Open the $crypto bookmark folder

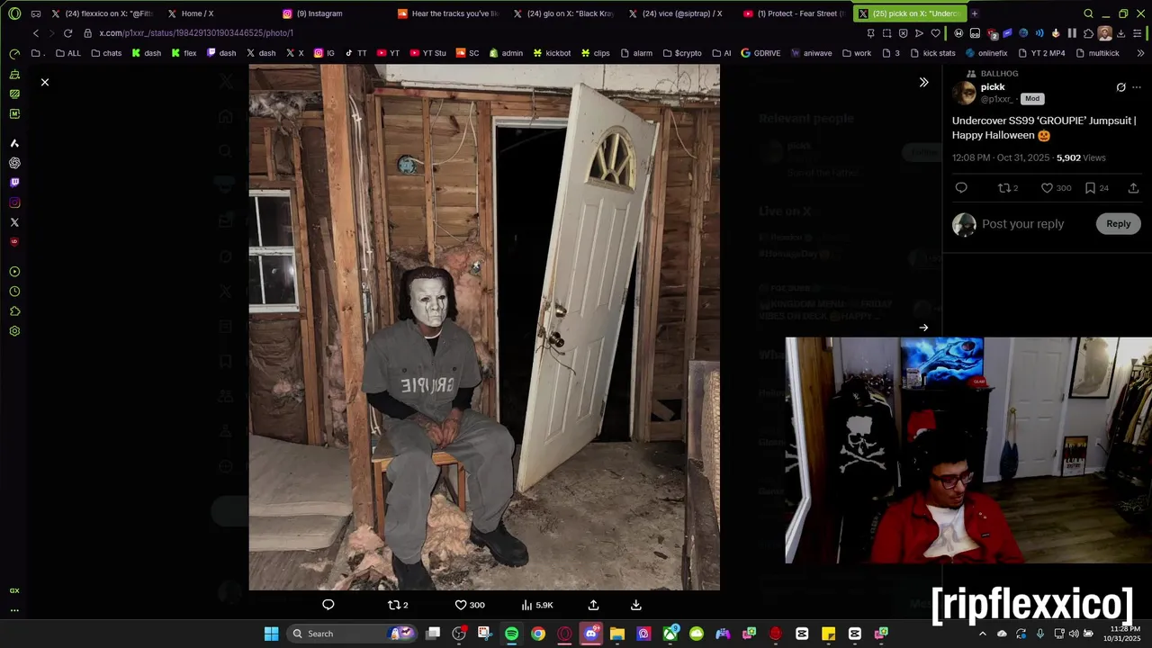tap(681, 53)
